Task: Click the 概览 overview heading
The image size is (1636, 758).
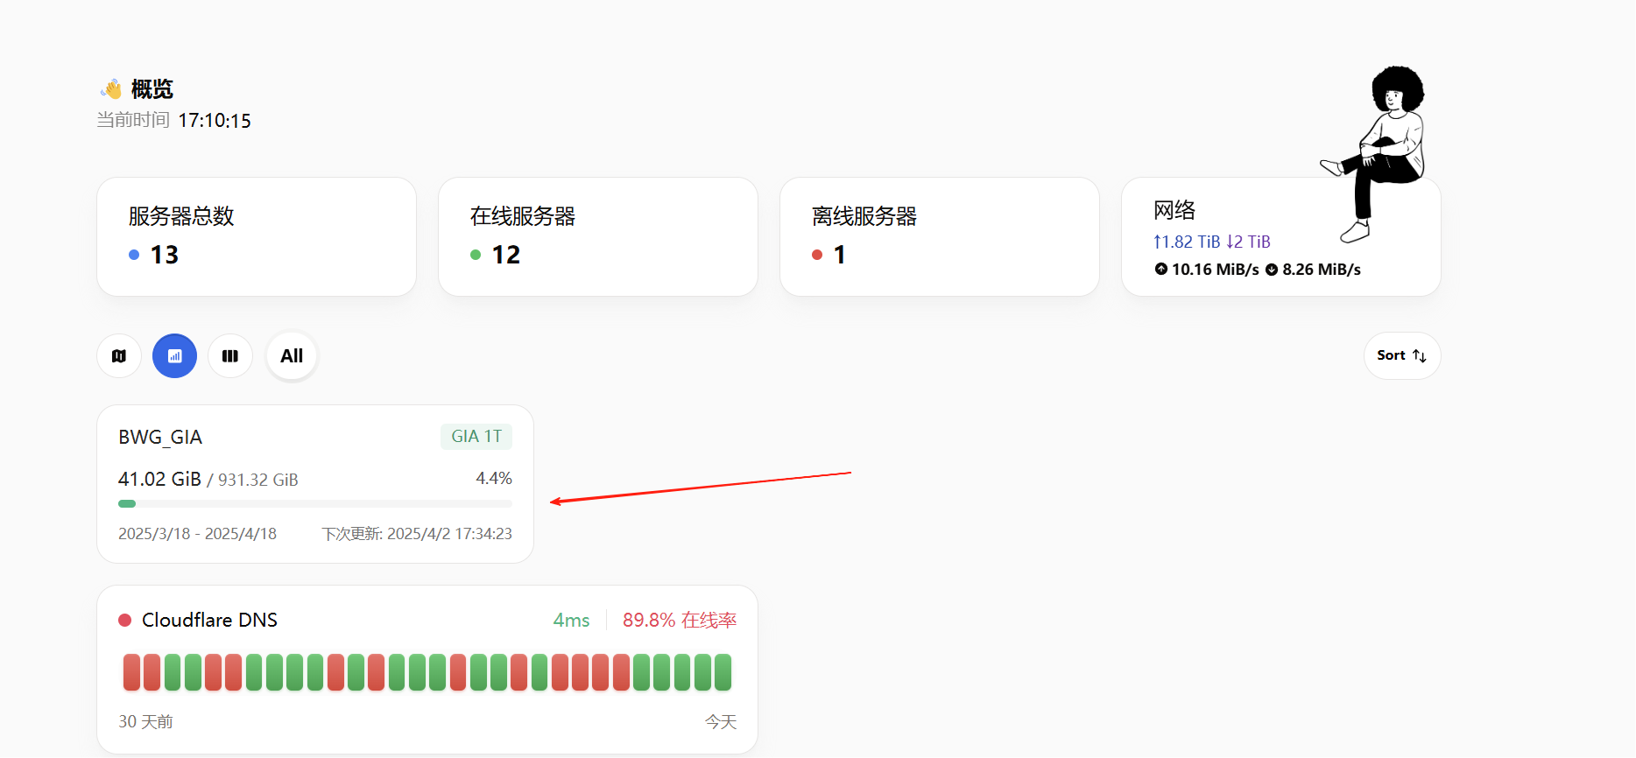Action: (x=152, y=88)
